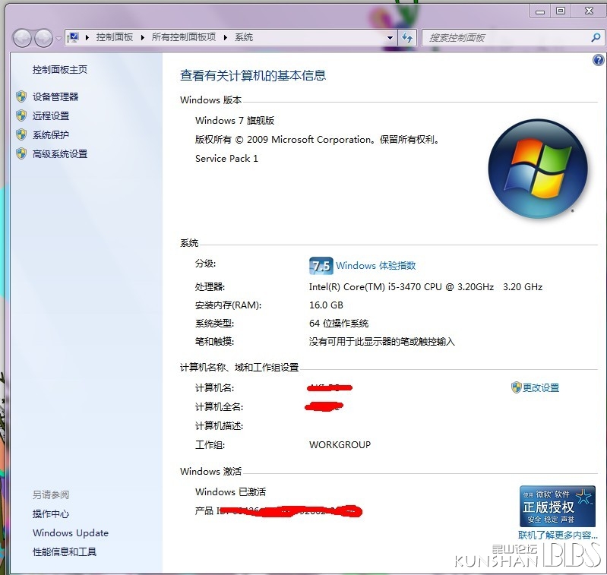Click the Forward navigation arrow button

43,37
